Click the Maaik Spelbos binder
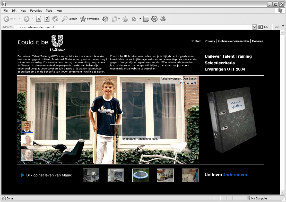This screenshot has height=202, width=286. (232, 120)
